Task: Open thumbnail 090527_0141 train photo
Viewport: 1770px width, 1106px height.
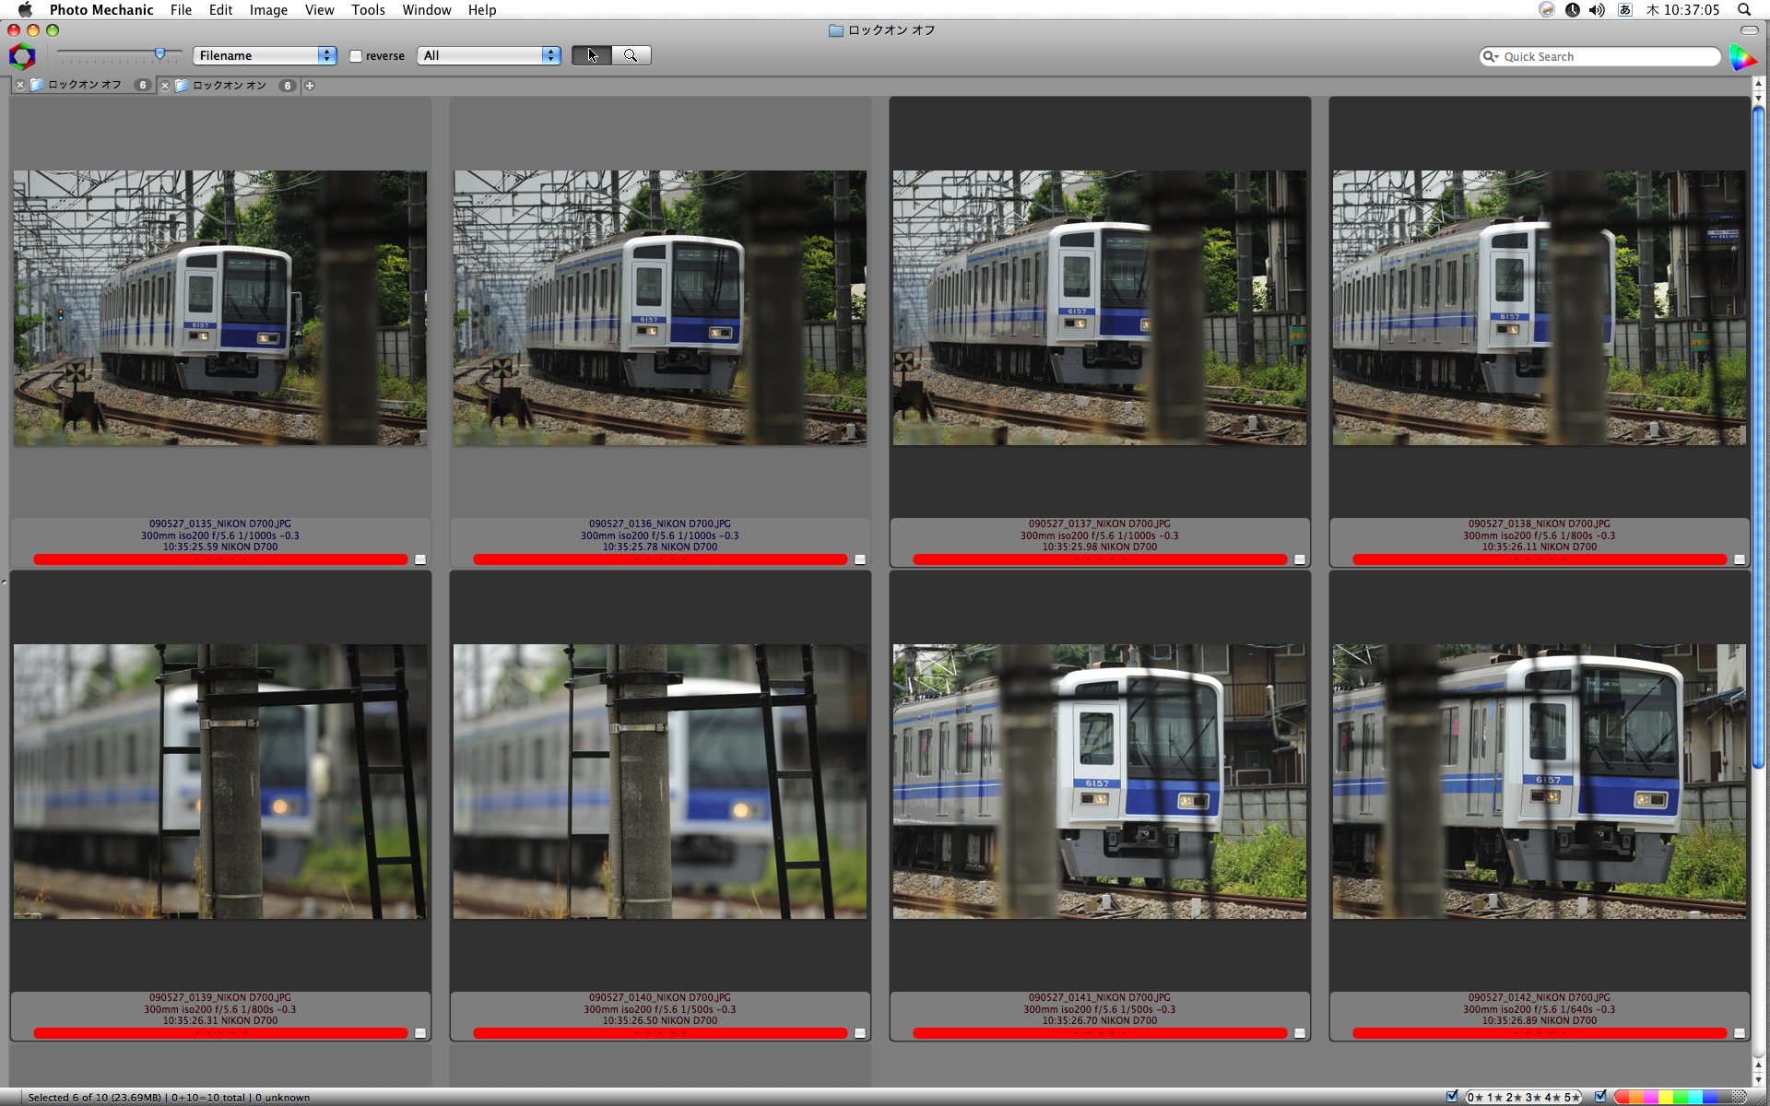Action: pos(1099,781)
